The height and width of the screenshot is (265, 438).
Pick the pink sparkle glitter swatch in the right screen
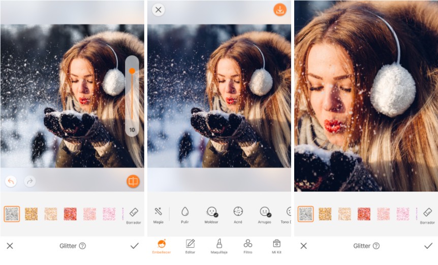tap(403, 214)
